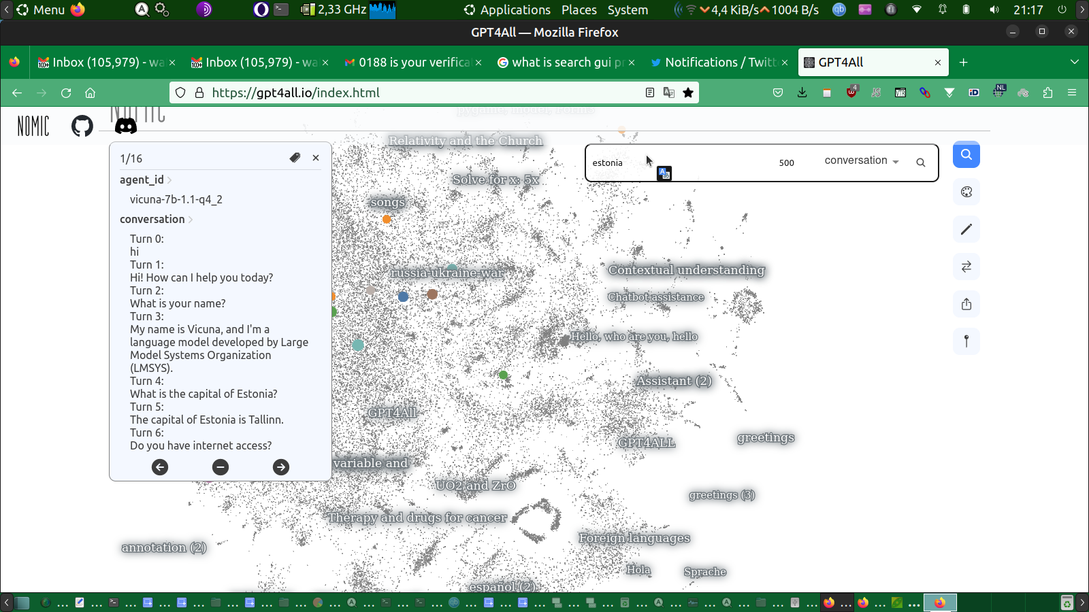The height and width of the screenshot is (612, 1089).
Task: Open the volume control in the tray
Action: (x=994, y=10)
